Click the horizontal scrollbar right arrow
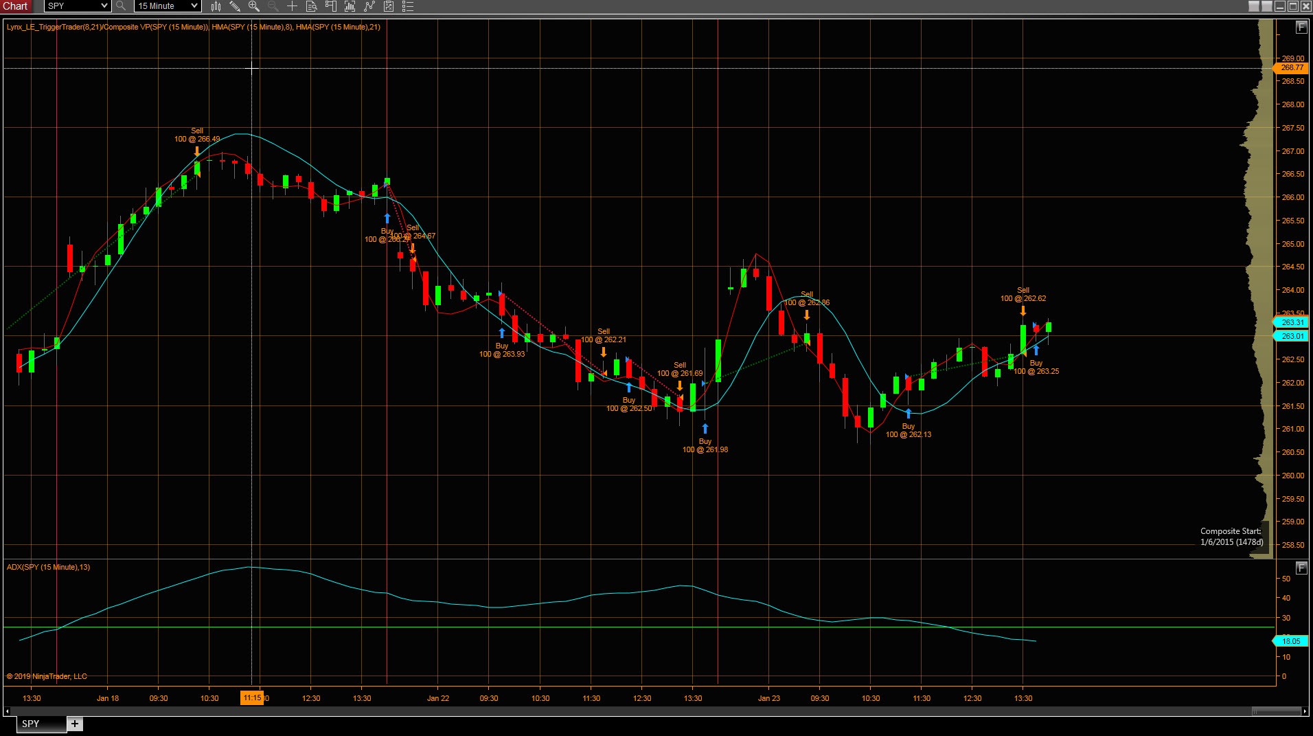Image resolution: width=1313 pixels, height=736 pixels. tap(1305, 711)
